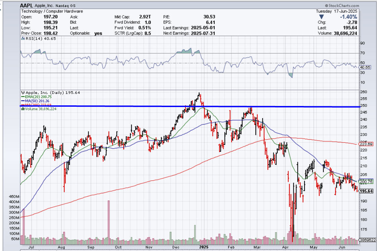
Task: Click the 223.69 MA(200) value label
Action: [x=366, y=144]
